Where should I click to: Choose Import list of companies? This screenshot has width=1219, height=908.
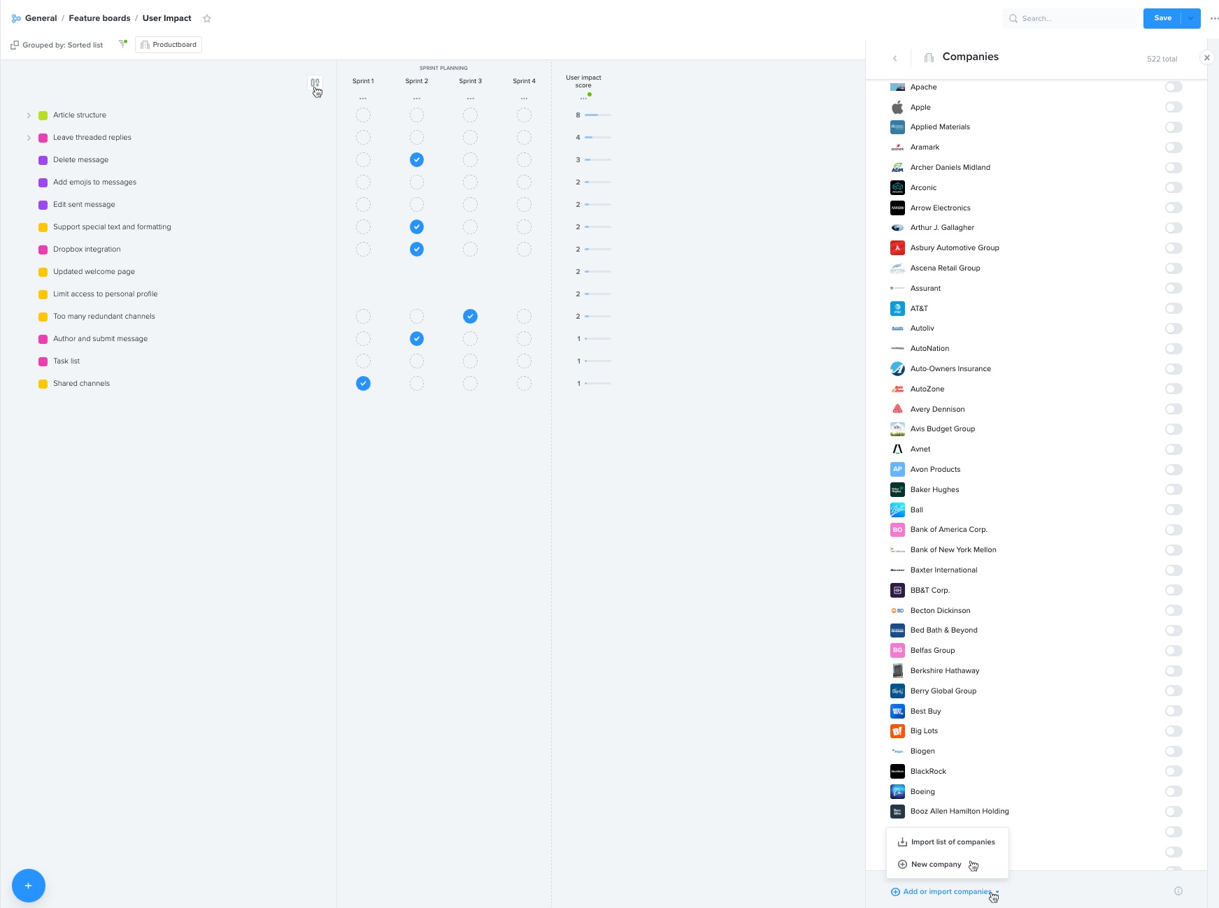point(947,842)
